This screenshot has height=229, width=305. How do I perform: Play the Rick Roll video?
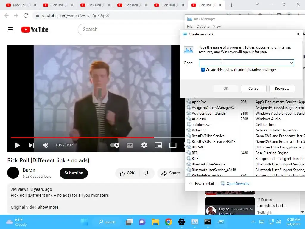[x=18, y=145]
